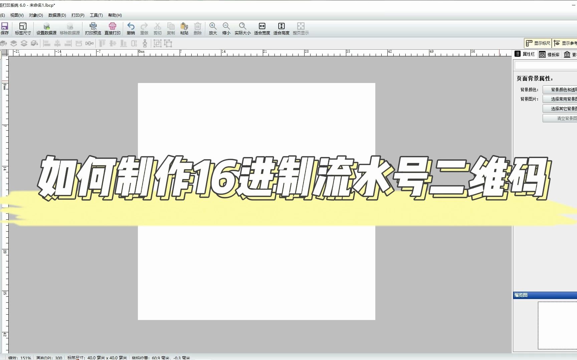Click the align bottom edges icon
The height and width of the screenshot is (360, 577).
124,43
